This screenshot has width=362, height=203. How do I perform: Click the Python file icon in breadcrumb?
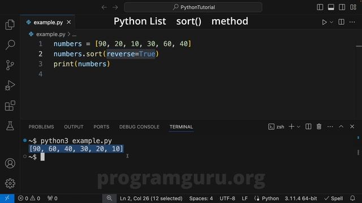(31, 34)
